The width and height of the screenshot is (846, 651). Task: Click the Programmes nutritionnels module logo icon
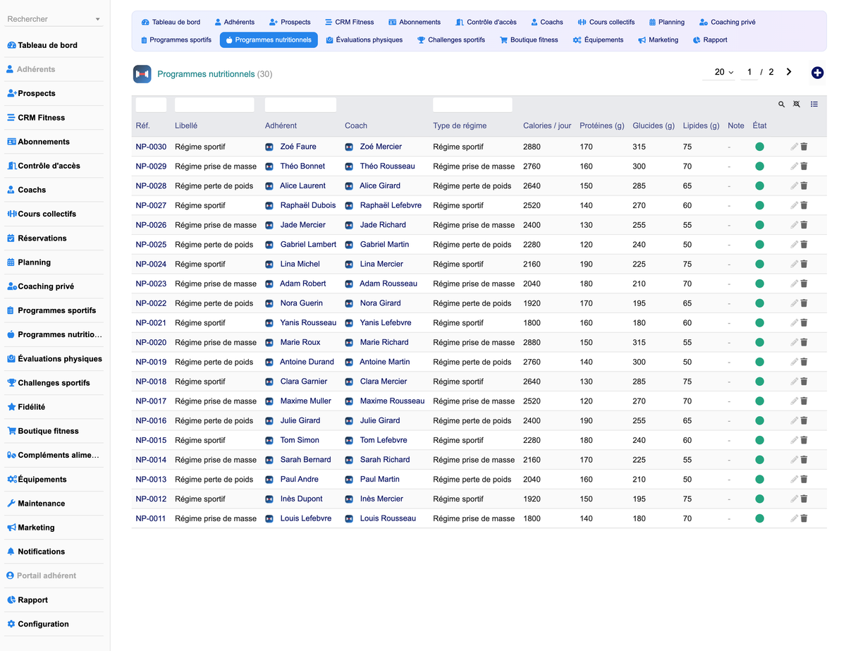[x=142, y=74]
